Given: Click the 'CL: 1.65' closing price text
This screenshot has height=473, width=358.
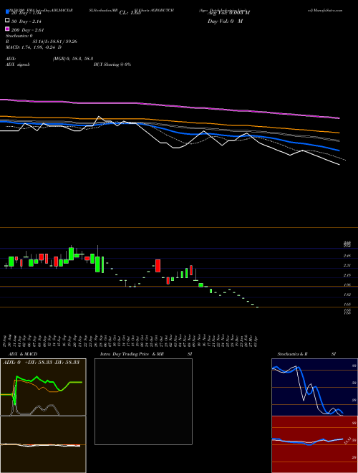Looking at the screenshot, I should tap(130, 13).
